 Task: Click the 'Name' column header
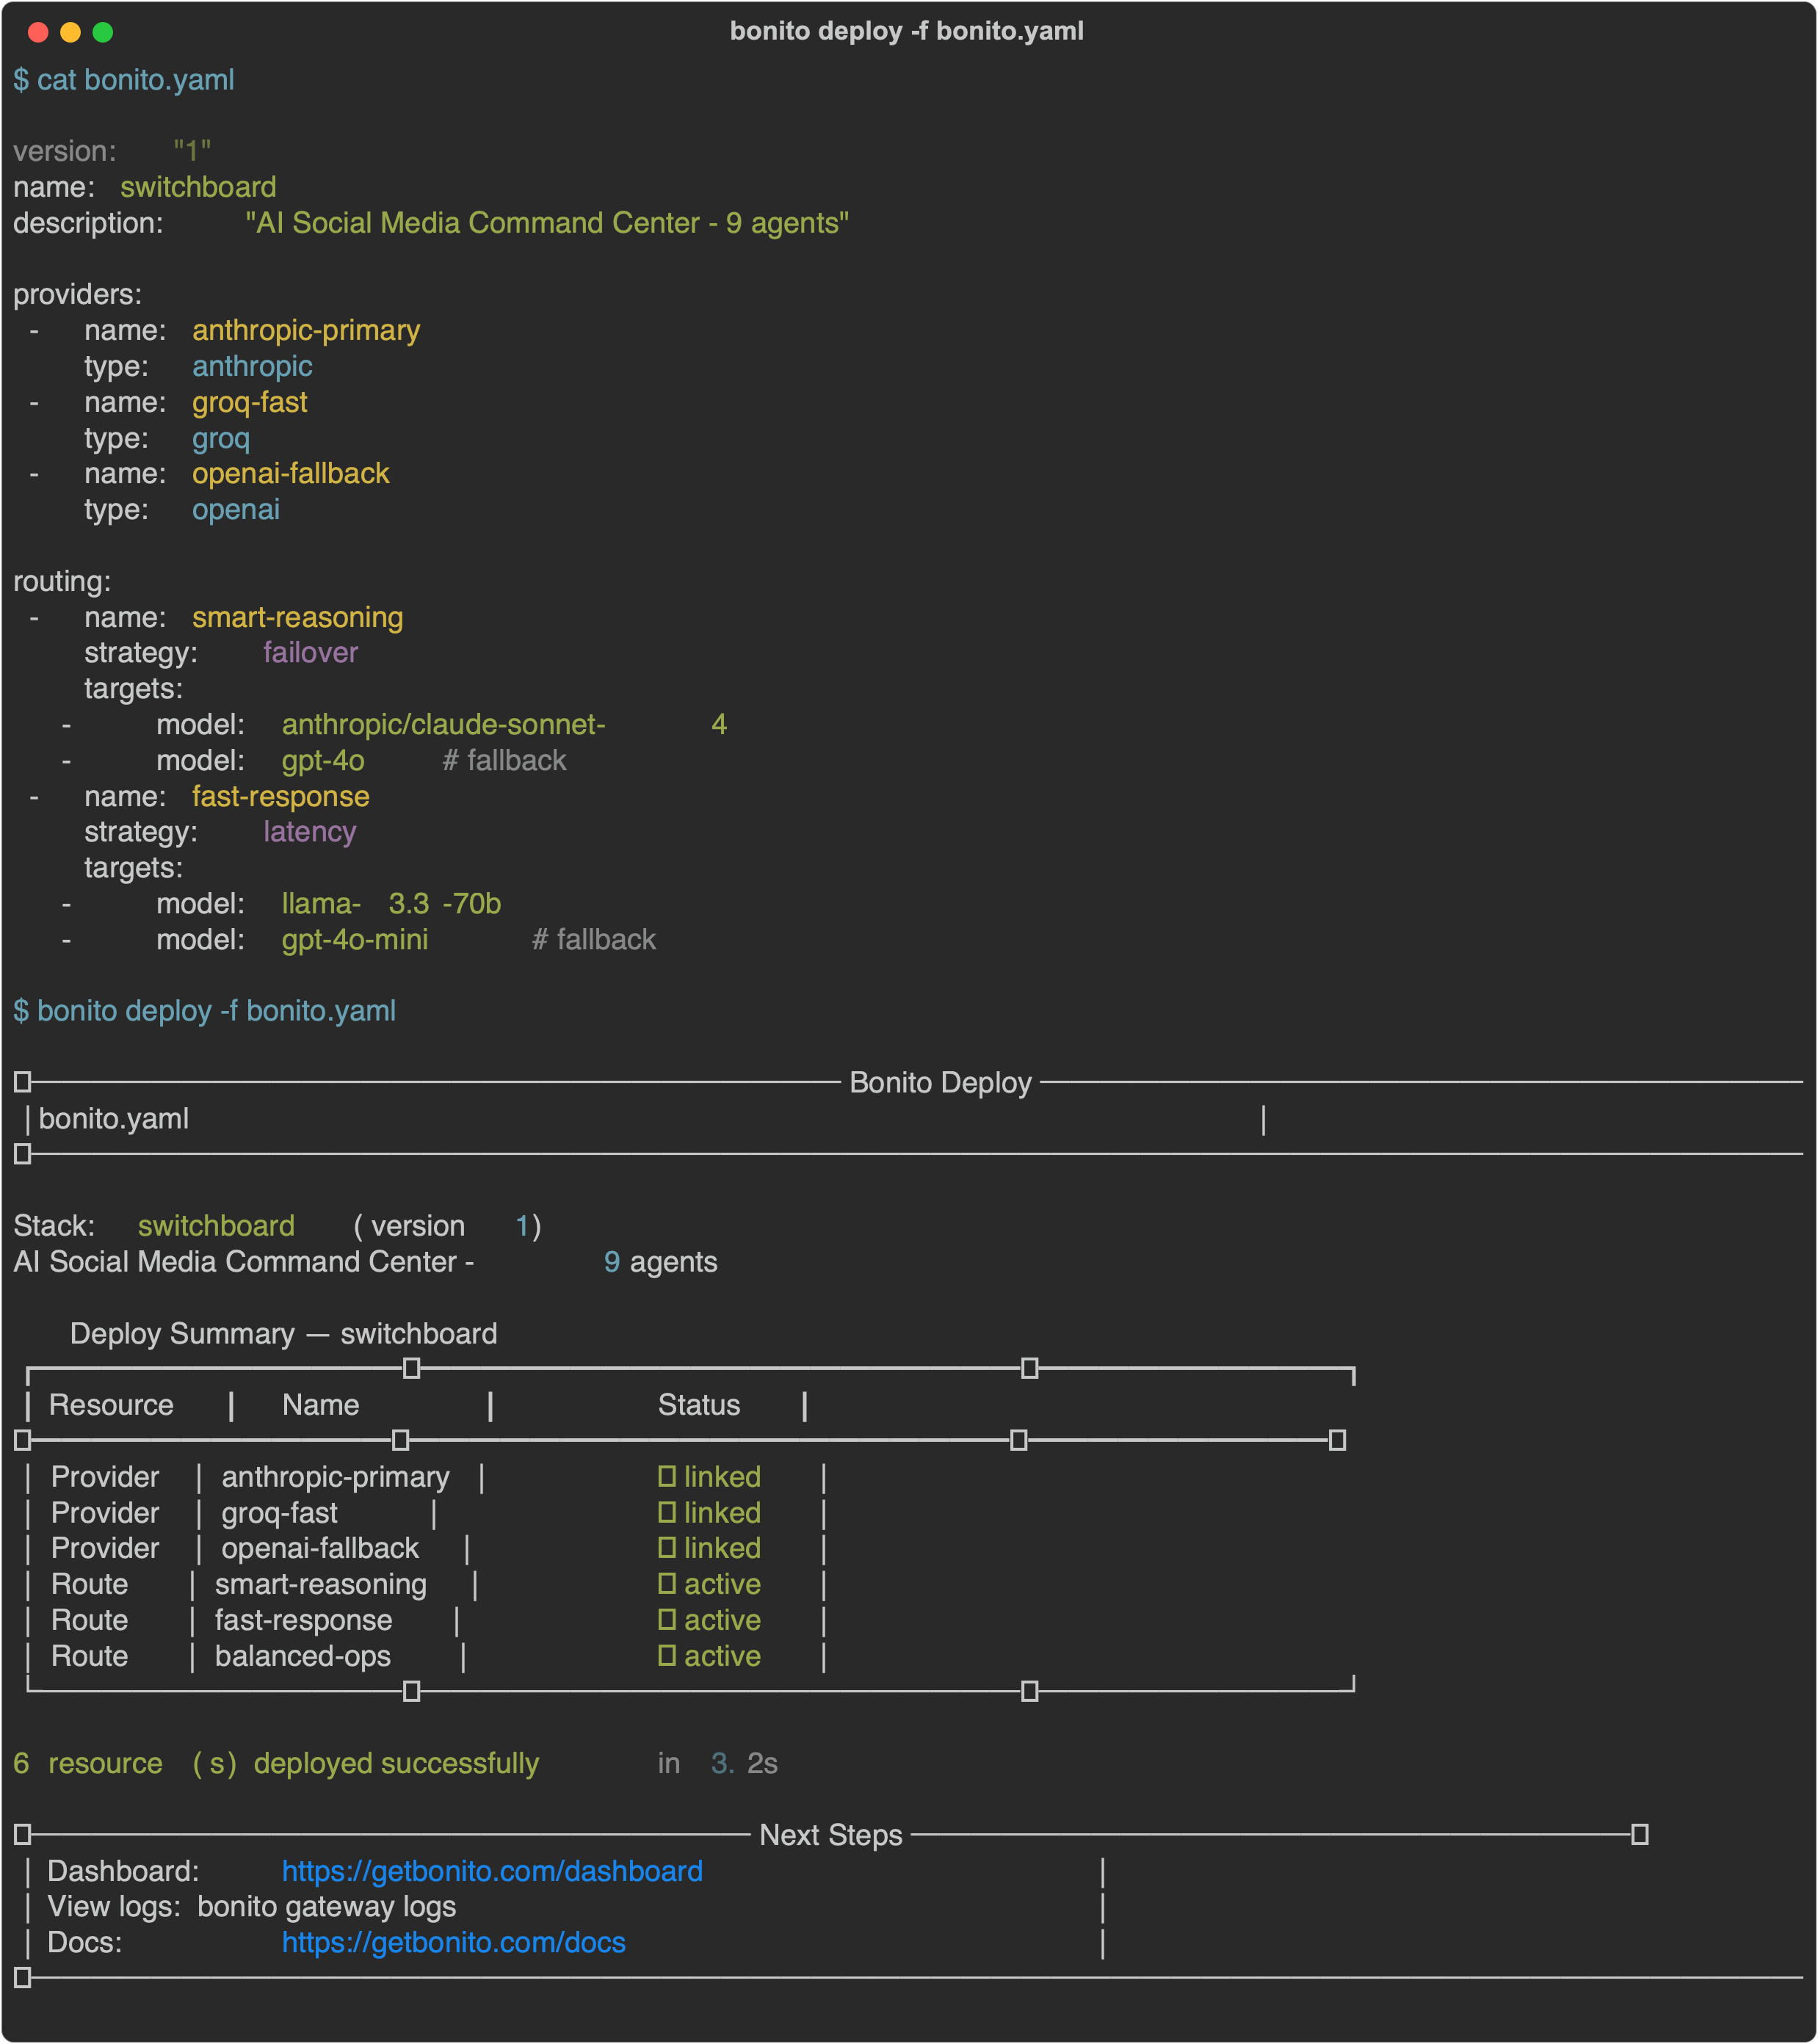321,1405
